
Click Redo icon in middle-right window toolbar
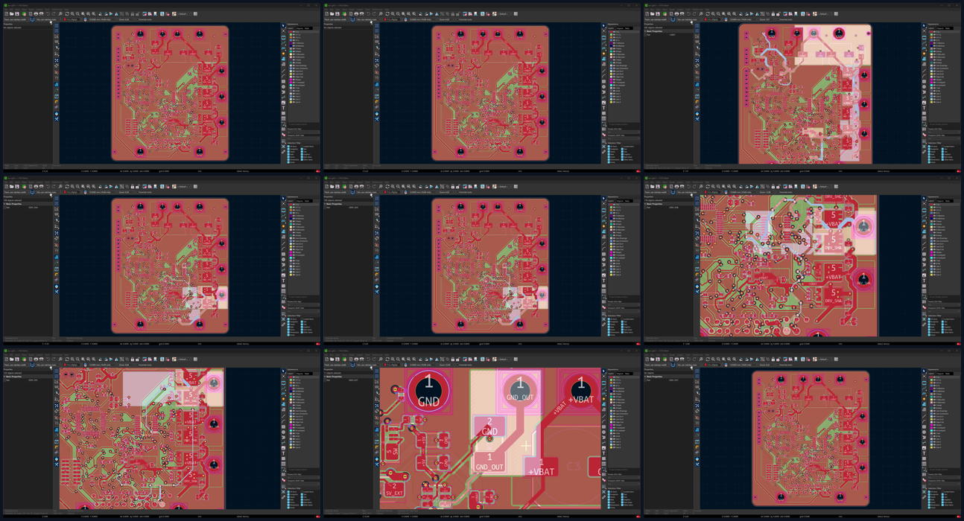695,186
